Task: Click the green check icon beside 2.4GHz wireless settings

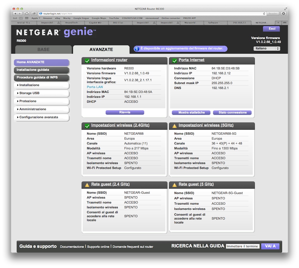Action: 87,126
